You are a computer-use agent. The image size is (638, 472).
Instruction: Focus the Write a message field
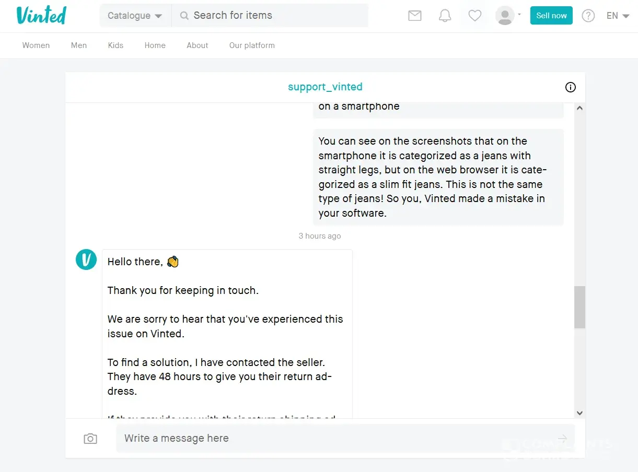[334, 439]
